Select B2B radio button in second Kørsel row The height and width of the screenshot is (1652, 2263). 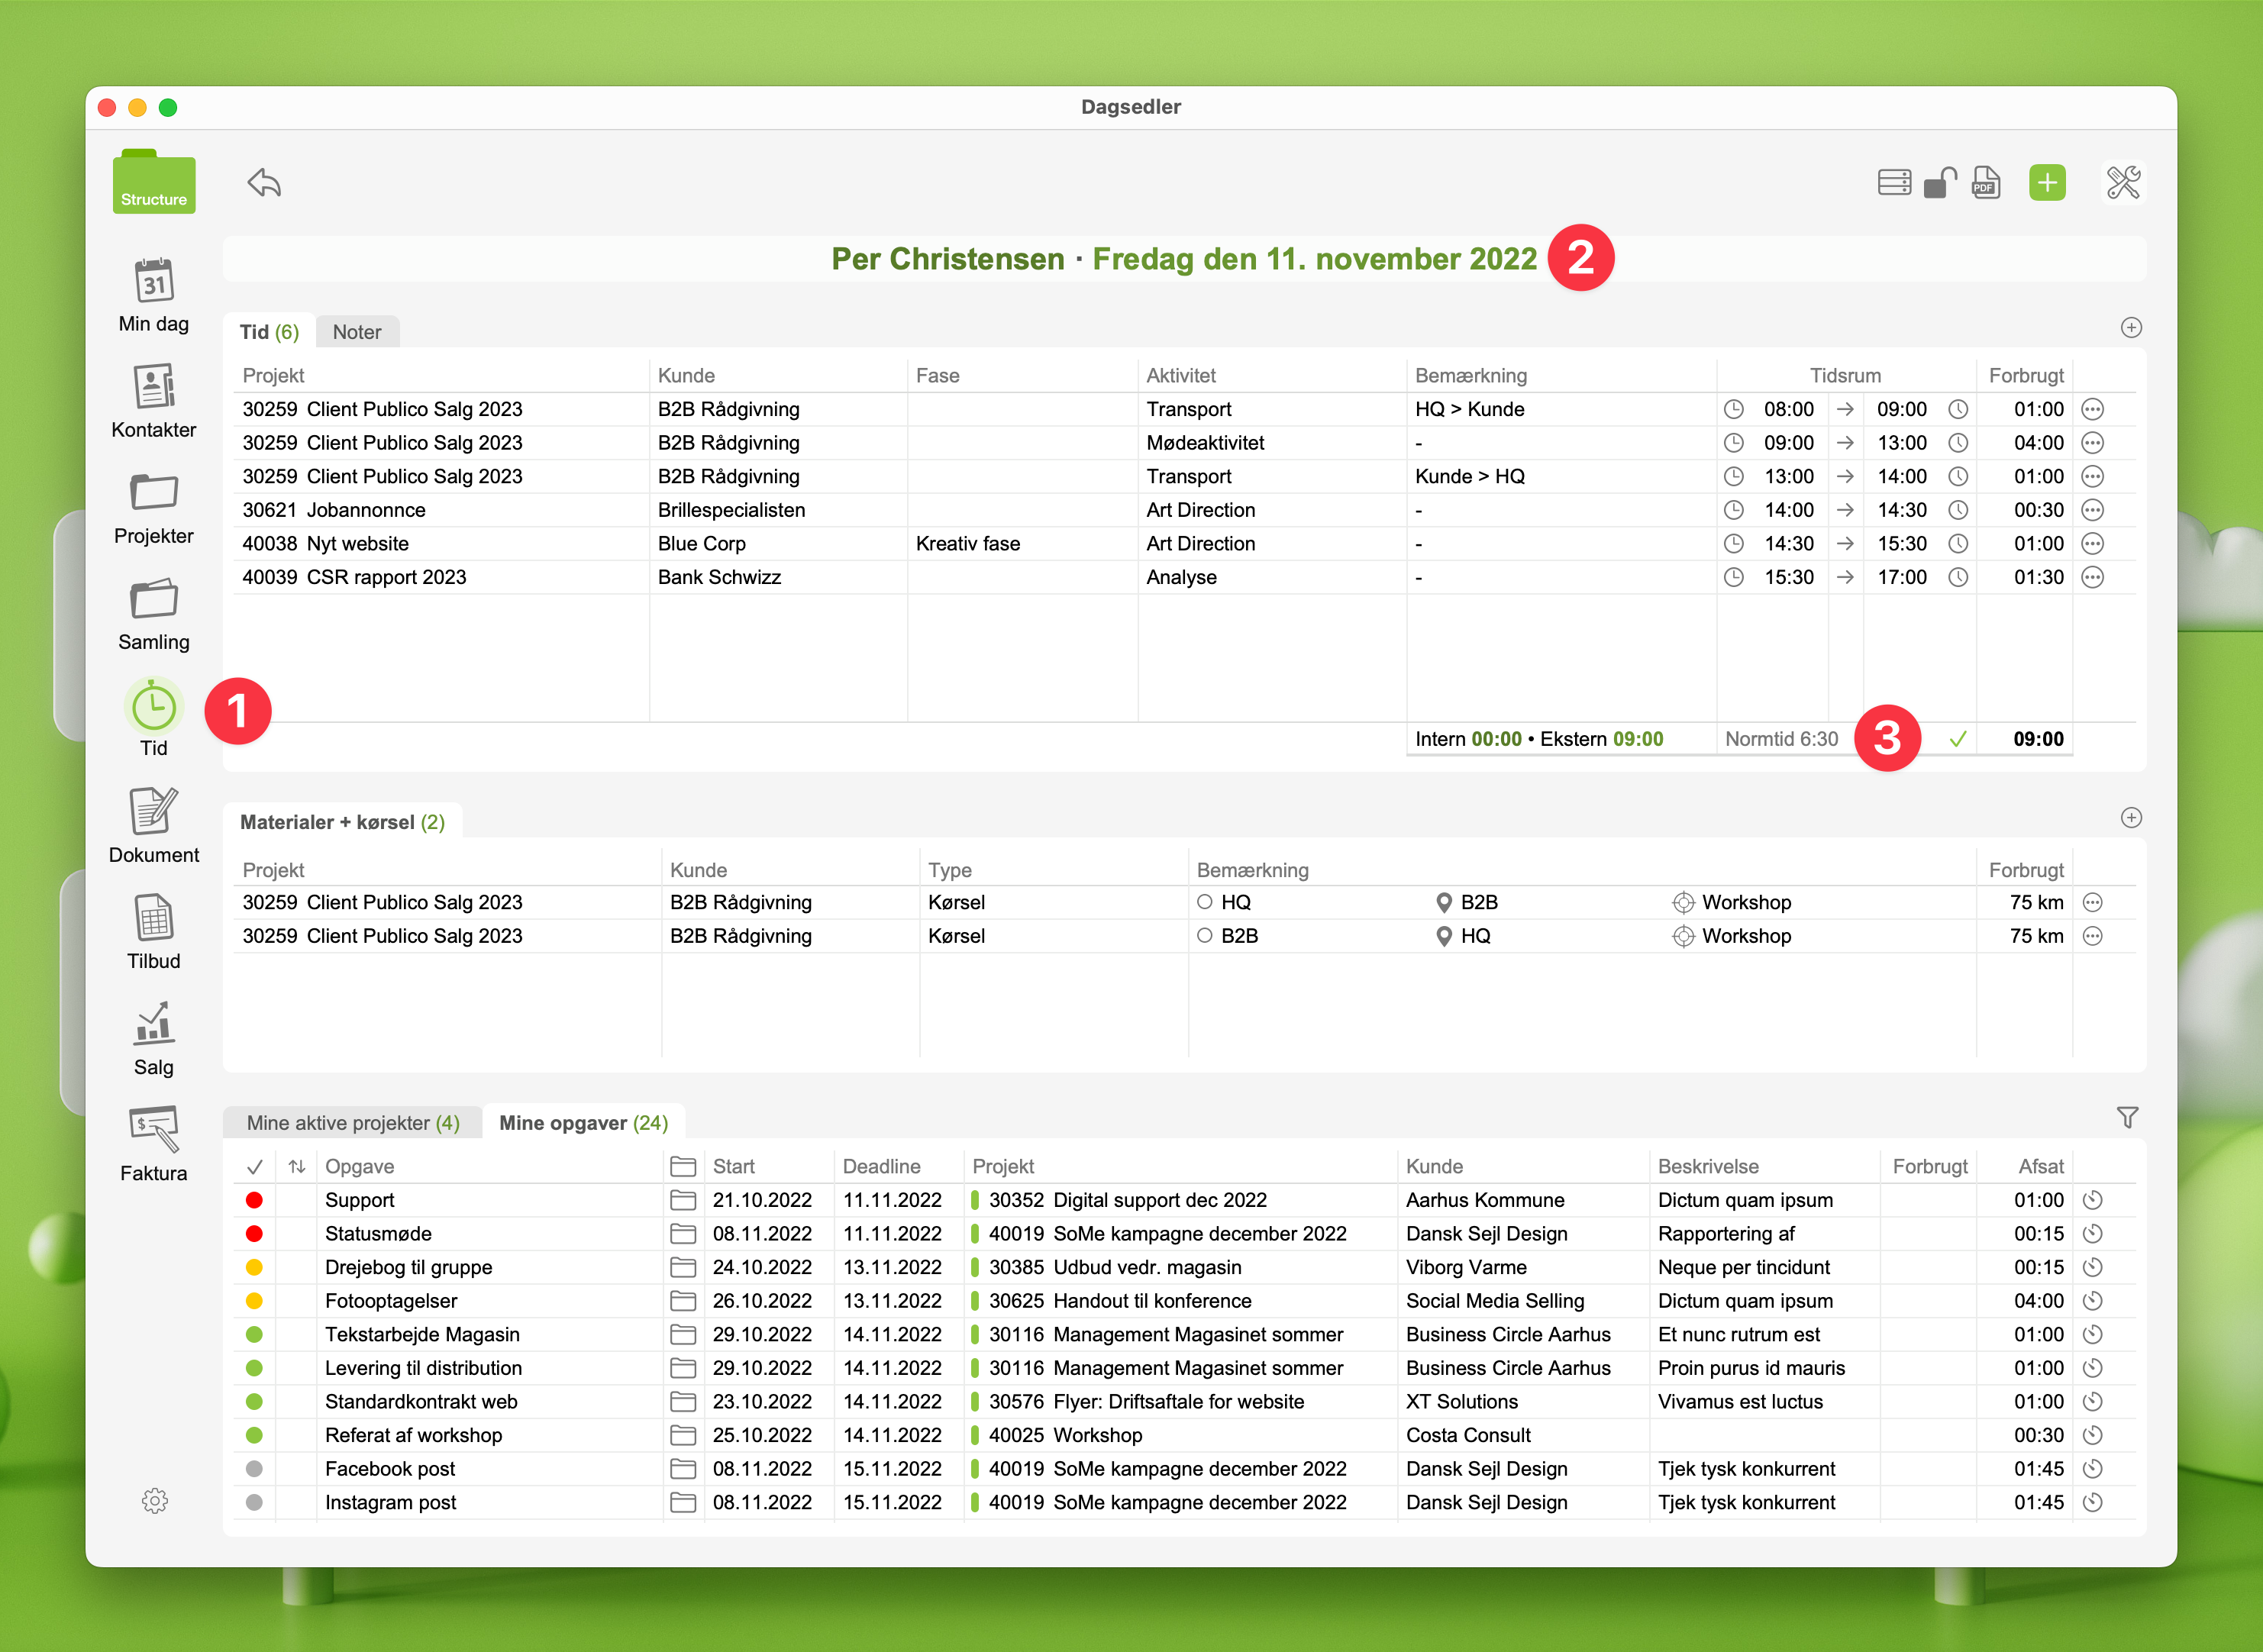1205,936
